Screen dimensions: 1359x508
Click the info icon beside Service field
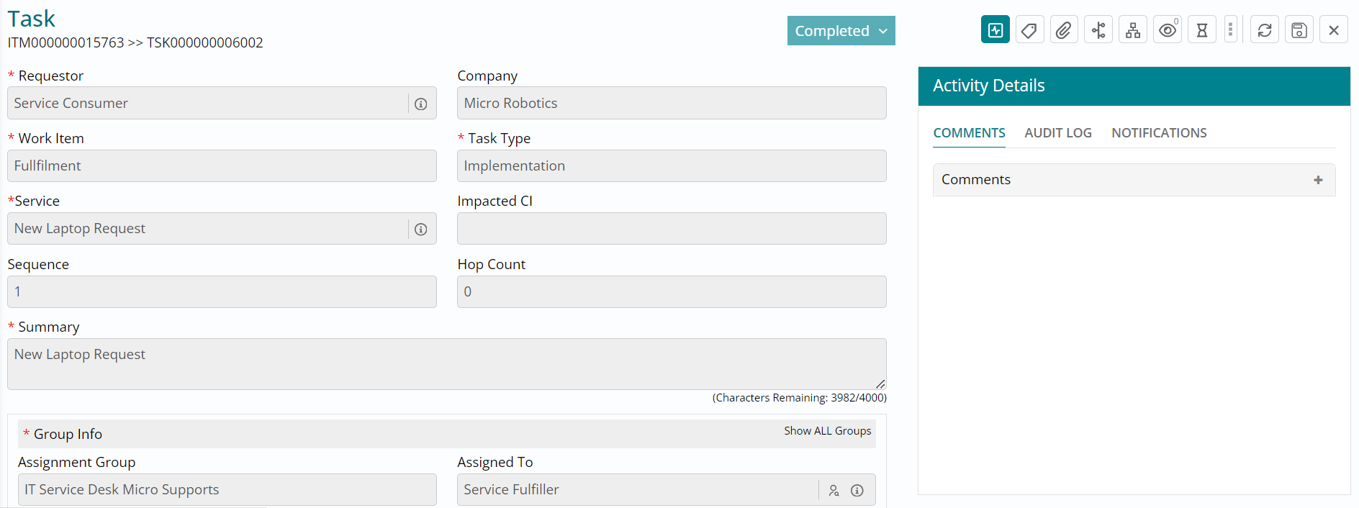pyautogui.click(x=421, y=230)
